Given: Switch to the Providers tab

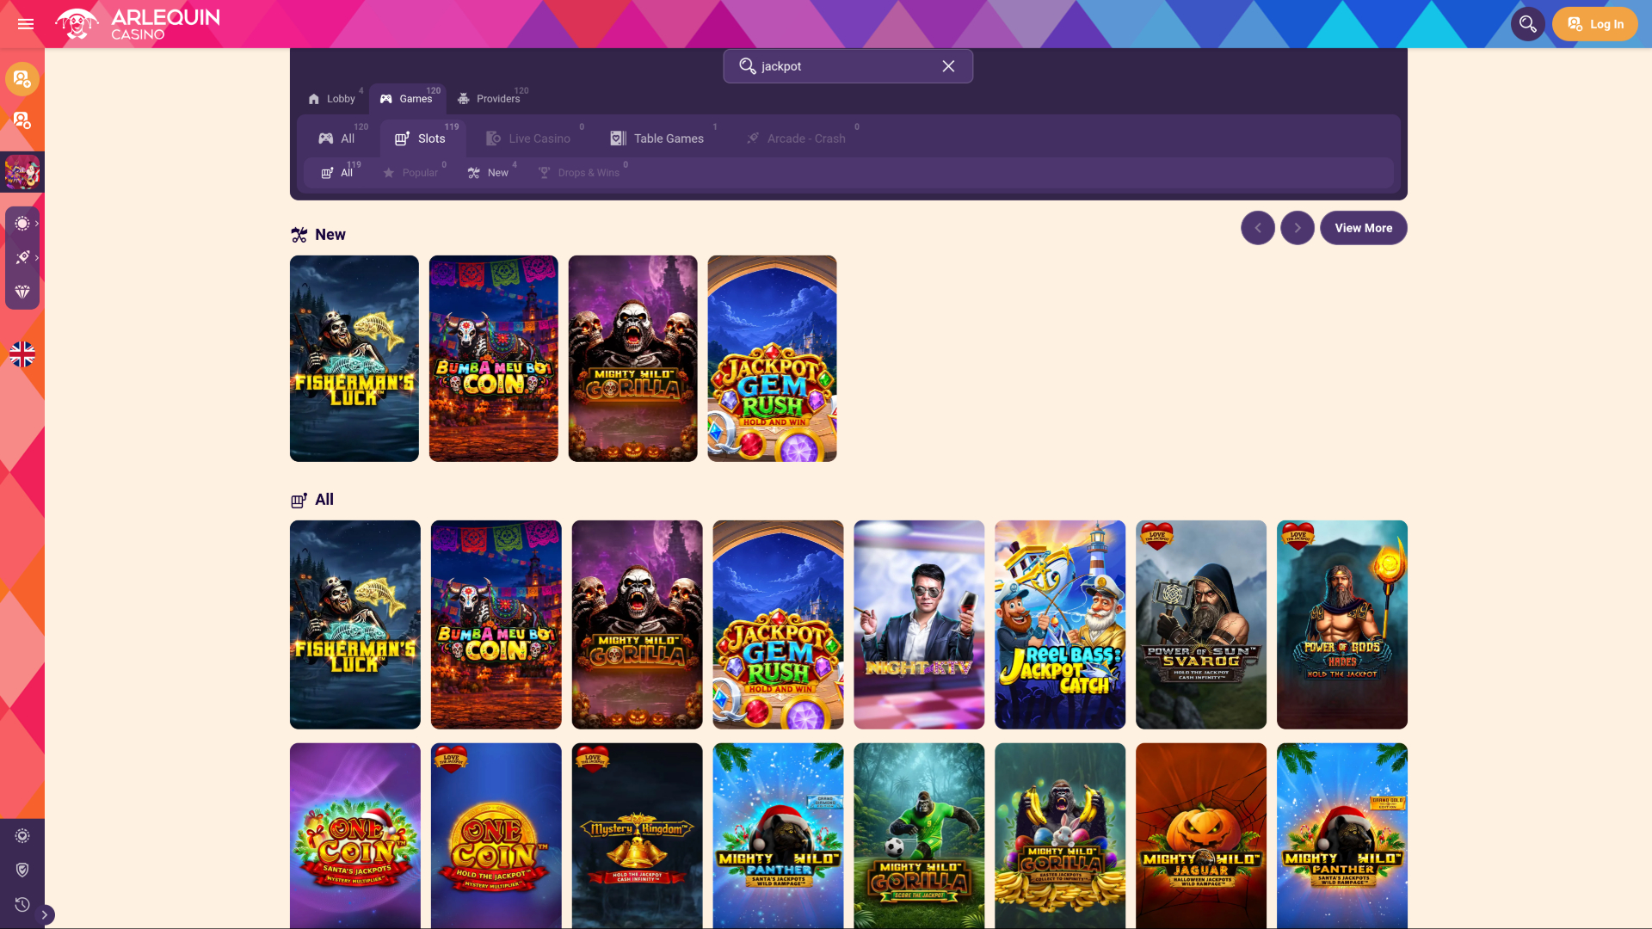Looking at the screenshot, I should 490,98.
